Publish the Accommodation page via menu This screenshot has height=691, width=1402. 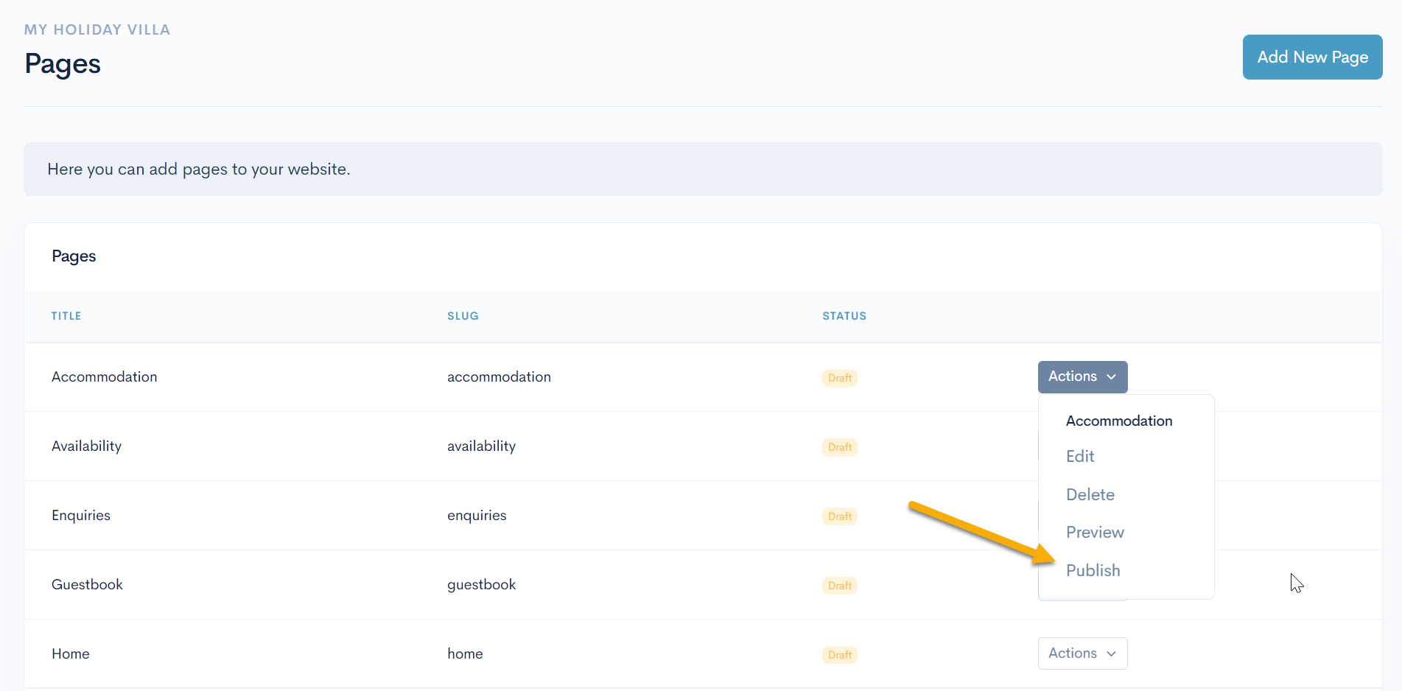[1093, 570]
